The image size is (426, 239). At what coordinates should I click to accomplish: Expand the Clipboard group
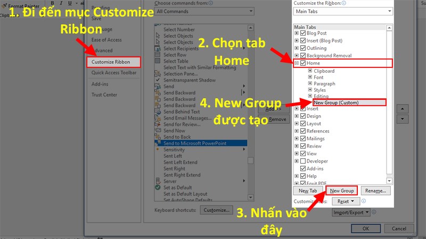coord(310,71)
